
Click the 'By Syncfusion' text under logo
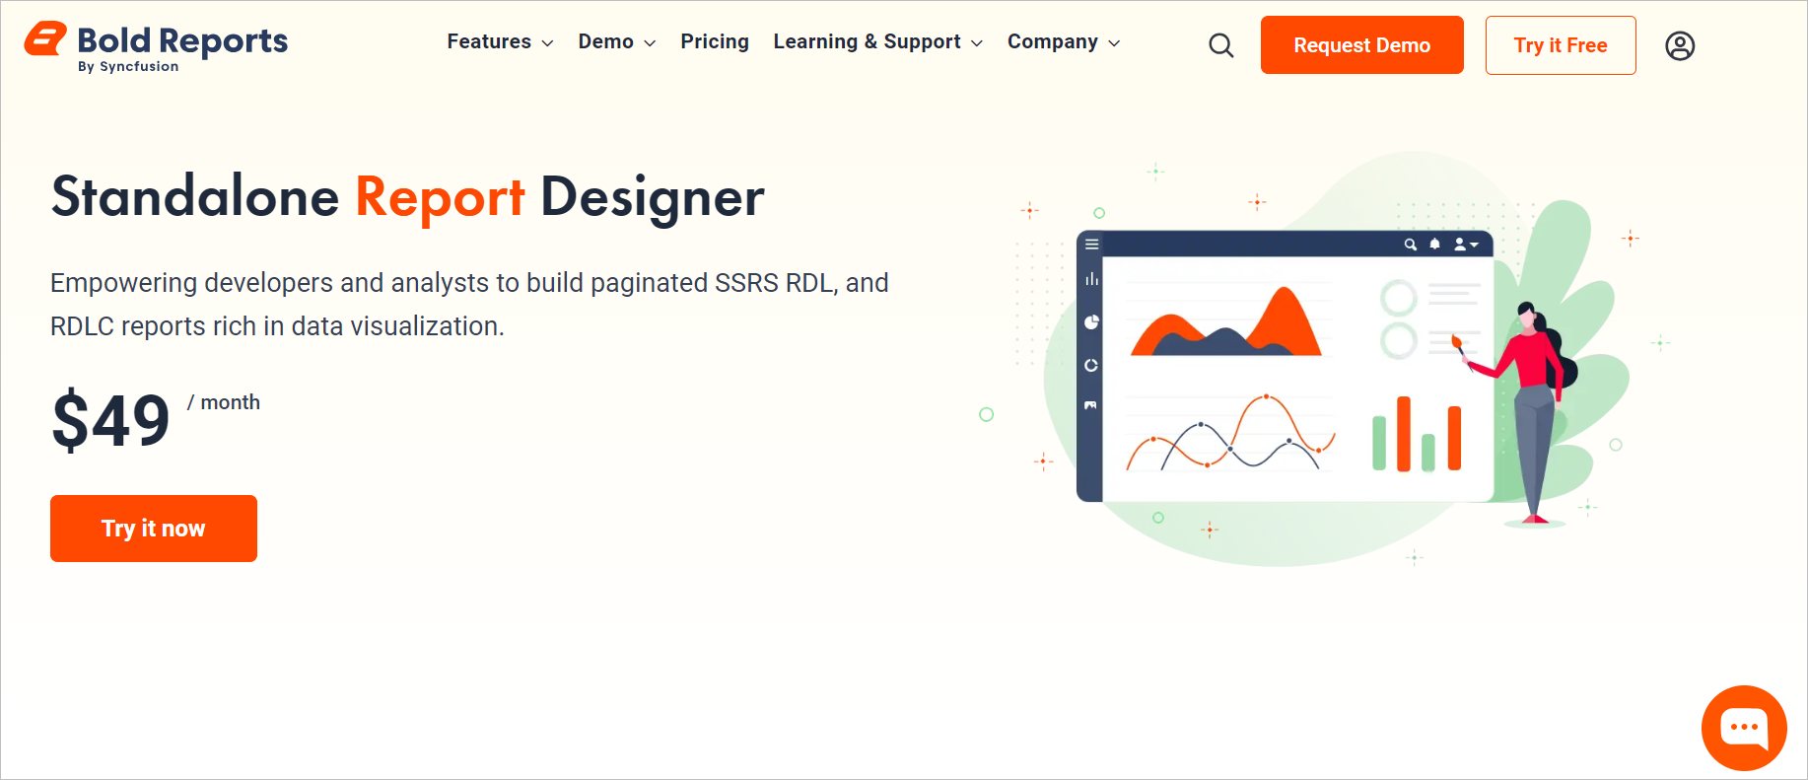pyautogui.click(x=128, y=67)
